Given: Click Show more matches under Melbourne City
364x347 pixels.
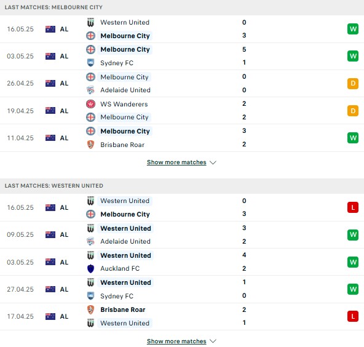Looking at the screenshot, I should pyautogui.click(x=176, y=162).
